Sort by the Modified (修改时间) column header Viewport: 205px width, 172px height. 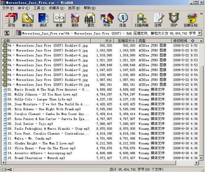point(185,41)
